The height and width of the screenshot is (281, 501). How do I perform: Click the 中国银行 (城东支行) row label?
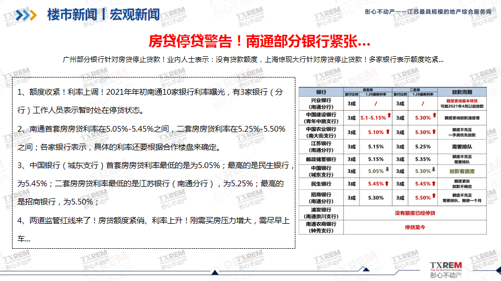(x=321, y=171)
